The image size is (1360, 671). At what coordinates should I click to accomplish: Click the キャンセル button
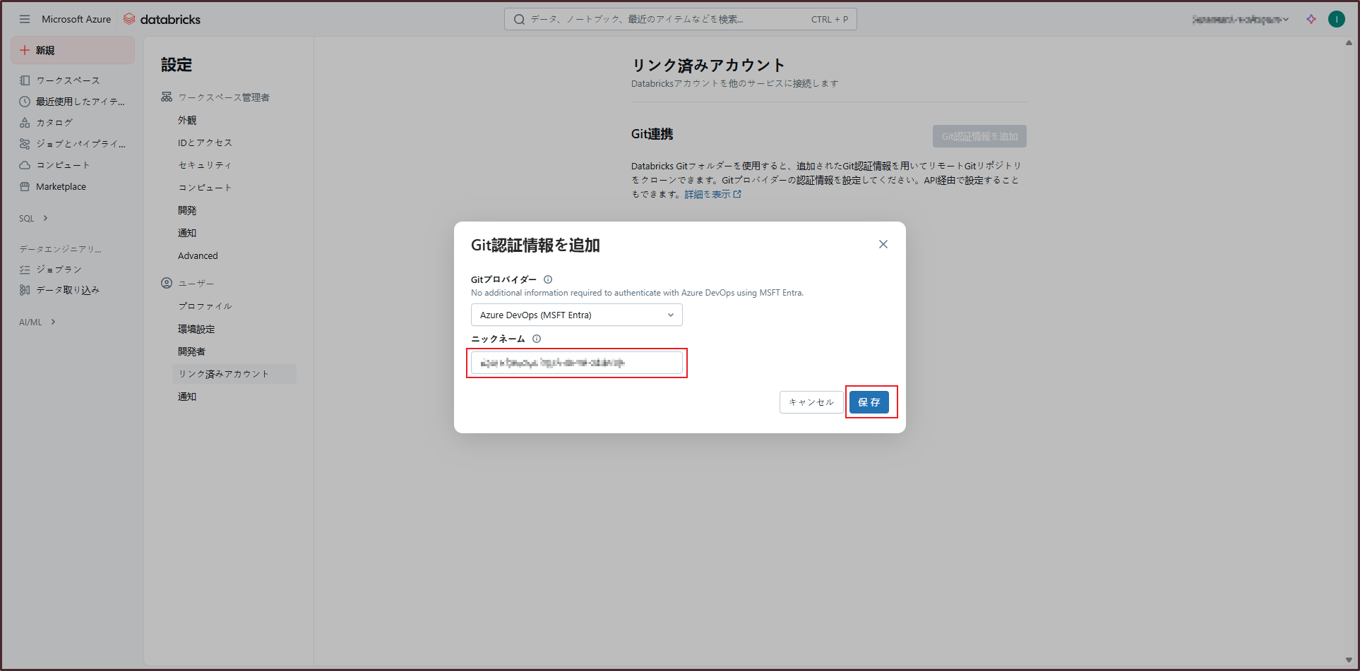coord(811,402)
